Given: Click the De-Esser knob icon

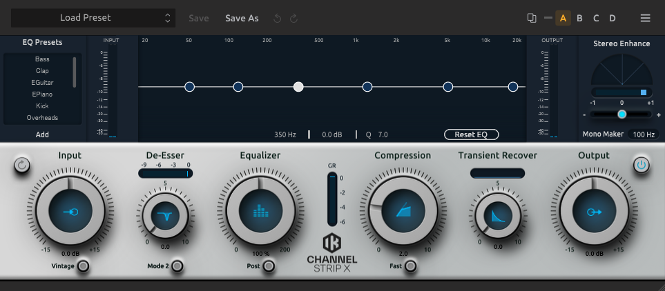Looking at the screenshot, I should pyautogui.click(x=166, y=216).
